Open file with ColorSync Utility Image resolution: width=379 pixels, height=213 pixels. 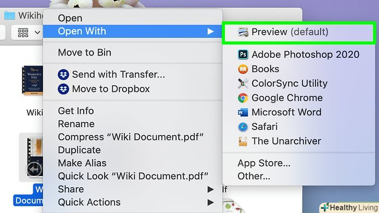pos(299,84)
